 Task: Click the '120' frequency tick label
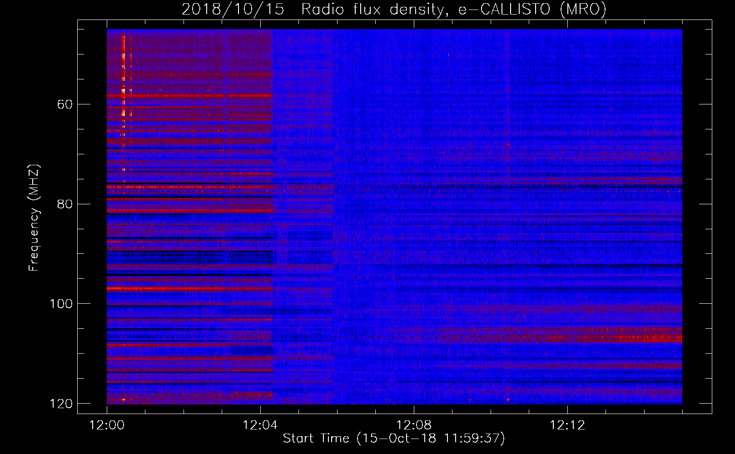click(61, 403)
